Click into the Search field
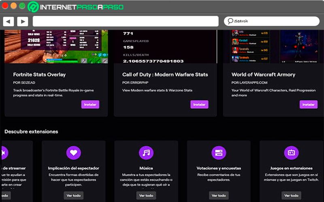This screenshot has width=324, height=202. 272,21
